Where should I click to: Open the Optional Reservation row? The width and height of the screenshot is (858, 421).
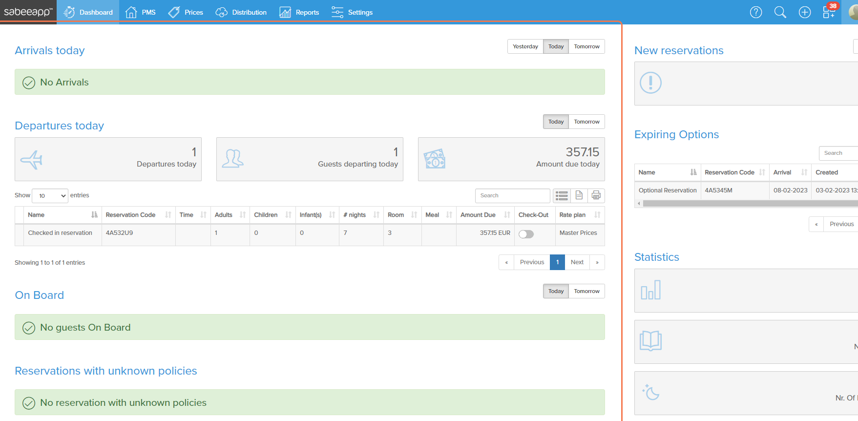[x=746, y=190]
